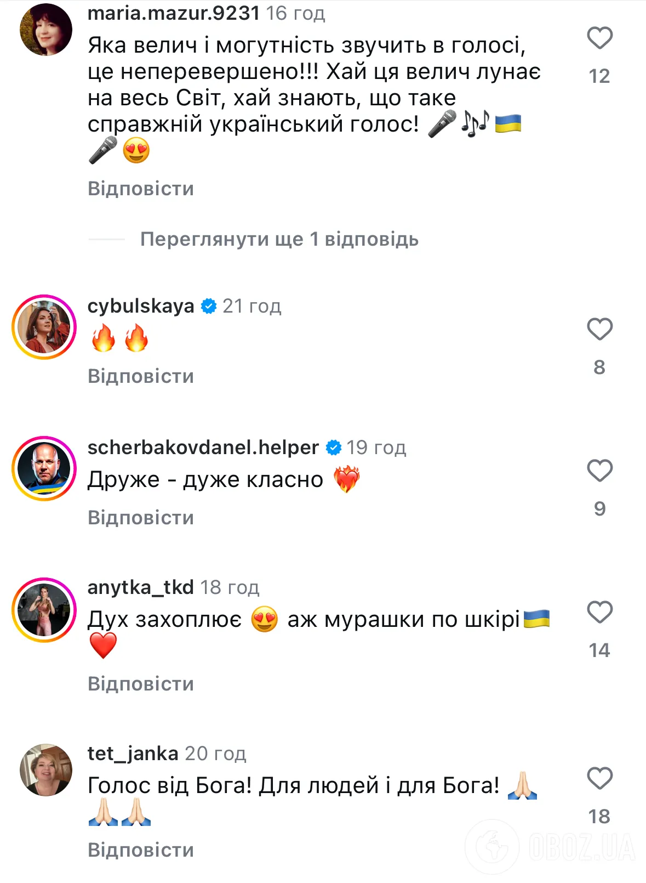Like cybulskaya's fire emoji comment
Image resolution: width=646 pixels, height=883 pixels.
pos(599,329)
